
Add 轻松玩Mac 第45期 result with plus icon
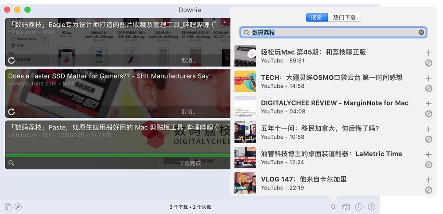(x=428, y=53)
